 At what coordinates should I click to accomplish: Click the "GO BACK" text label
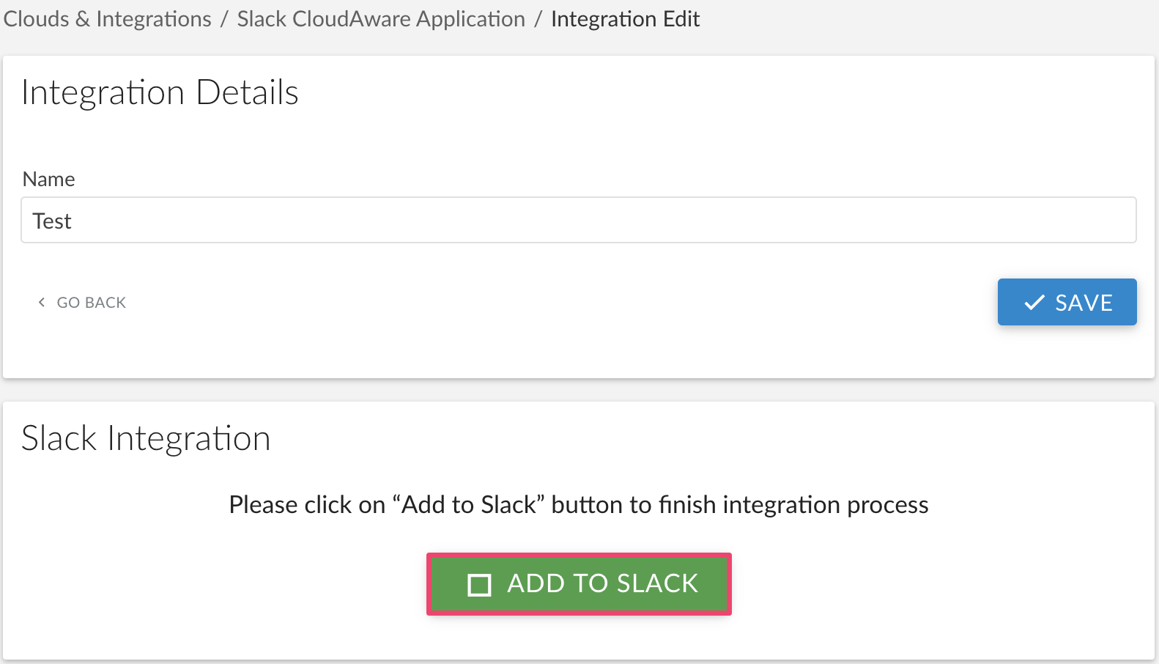(x=92, y=303)
